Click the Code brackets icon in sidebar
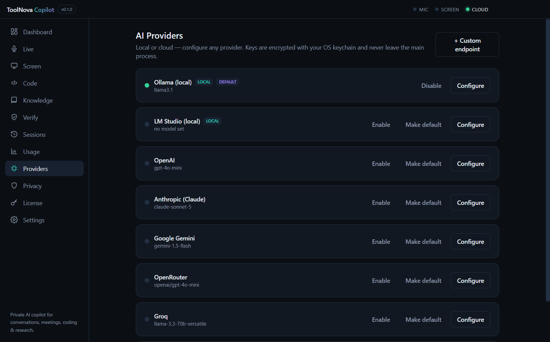Image resolution: width=550 pixels, height=342 pixels. 14,83
